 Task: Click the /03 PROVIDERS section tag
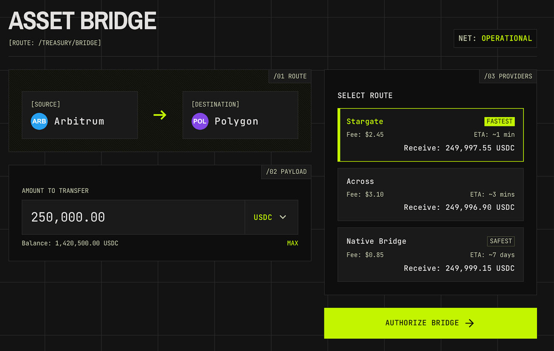(x=508, y=76)
